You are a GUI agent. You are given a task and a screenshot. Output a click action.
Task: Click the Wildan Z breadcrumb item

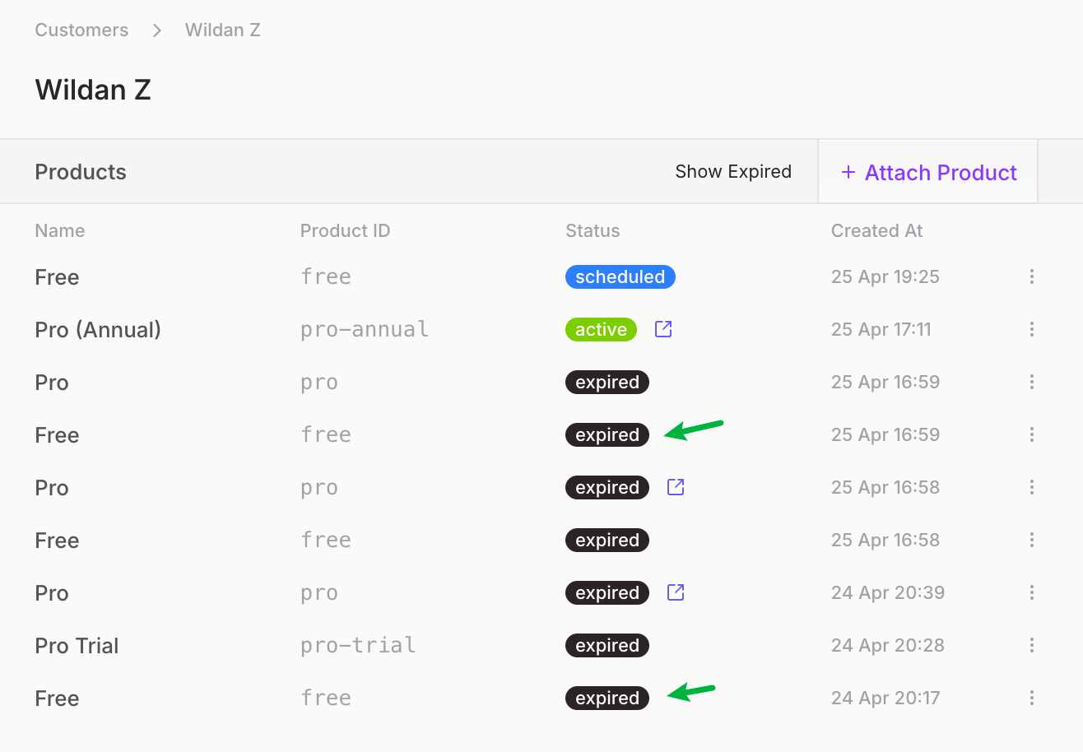[222, 30]
